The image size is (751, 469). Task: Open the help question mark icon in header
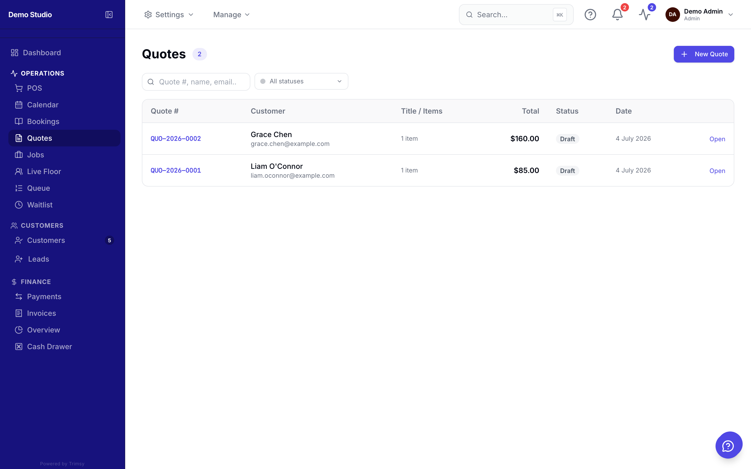pos(590,15)
